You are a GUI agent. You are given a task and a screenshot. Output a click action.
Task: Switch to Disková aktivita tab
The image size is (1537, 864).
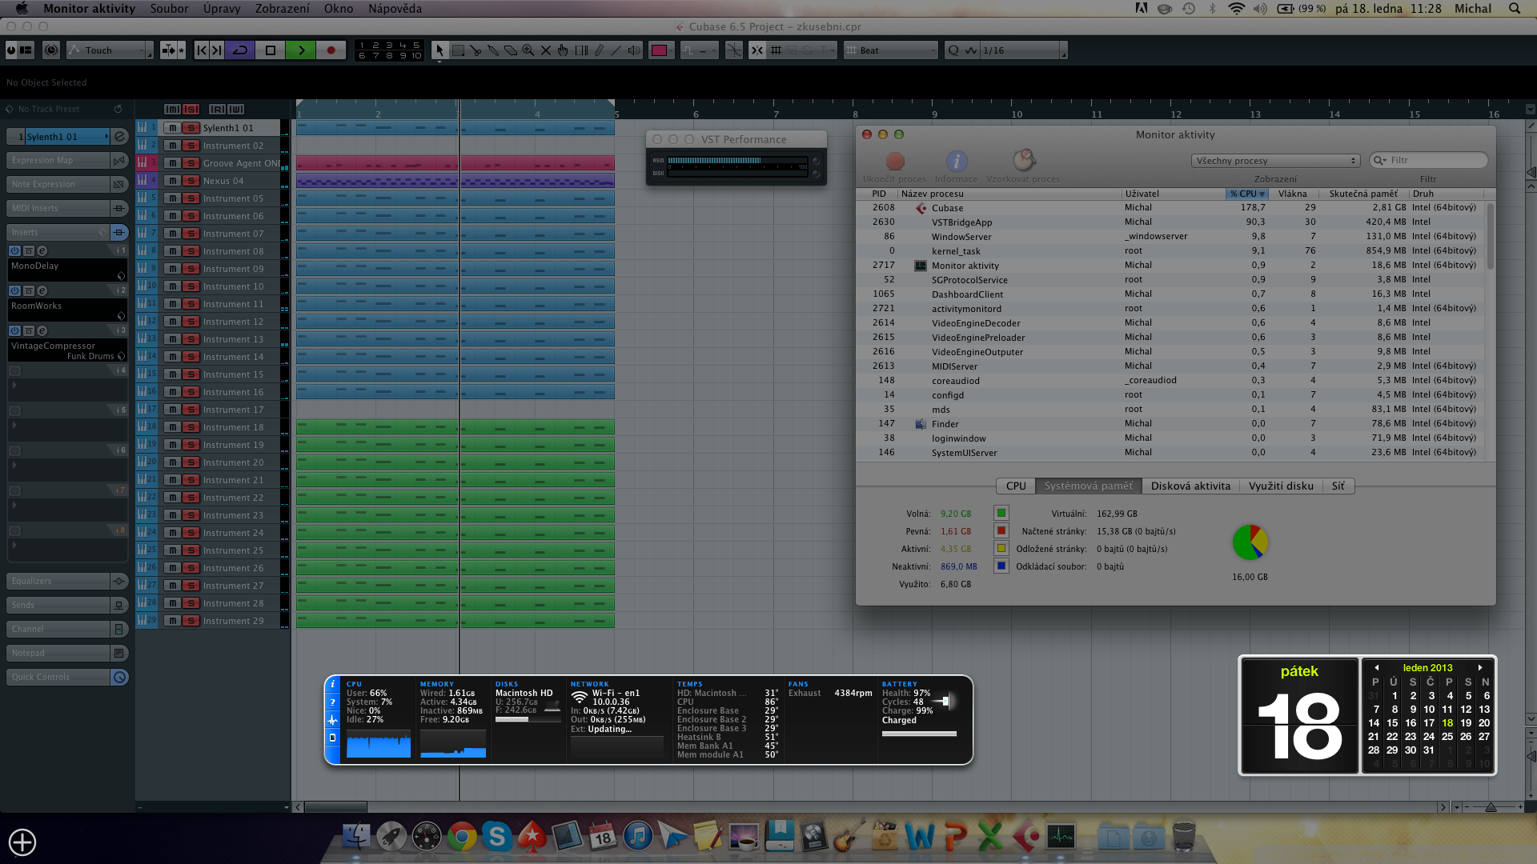click(x=1190, y=486)
